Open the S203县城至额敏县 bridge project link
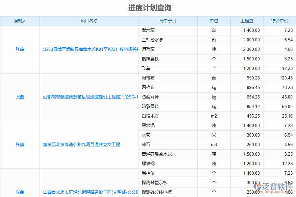296x197 pixels. pyautogui.click(x=89, y=49)
